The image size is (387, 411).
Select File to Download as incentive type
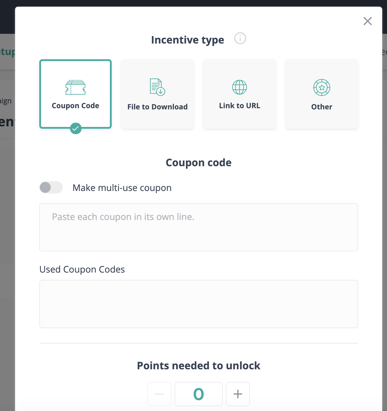click(x=157, y=94)
